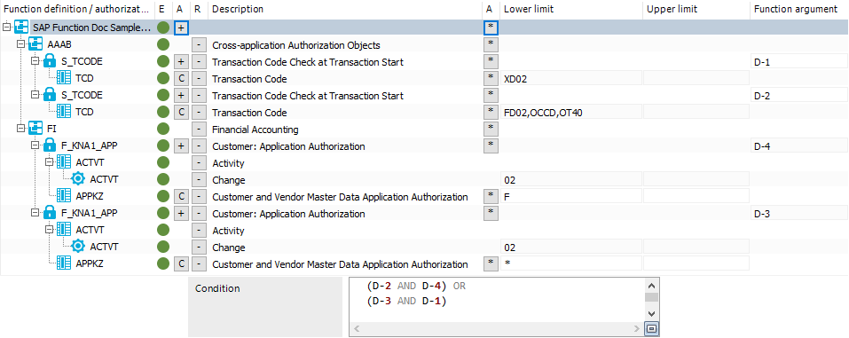Toggle the C button for TCD with XD02
The width and height of the screenshot is (849, 338).
[181, 79]
